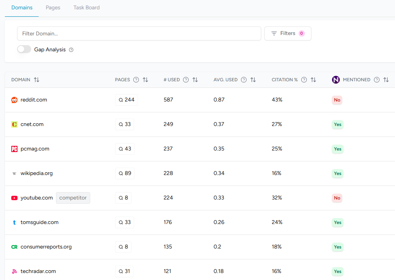Click the Reddit favicon beside reddit.com
395x280 pixels.
[x=14, y=100]
